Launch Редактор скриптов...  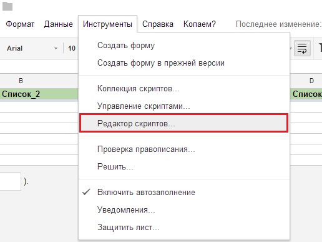click(x=184, y=123)
